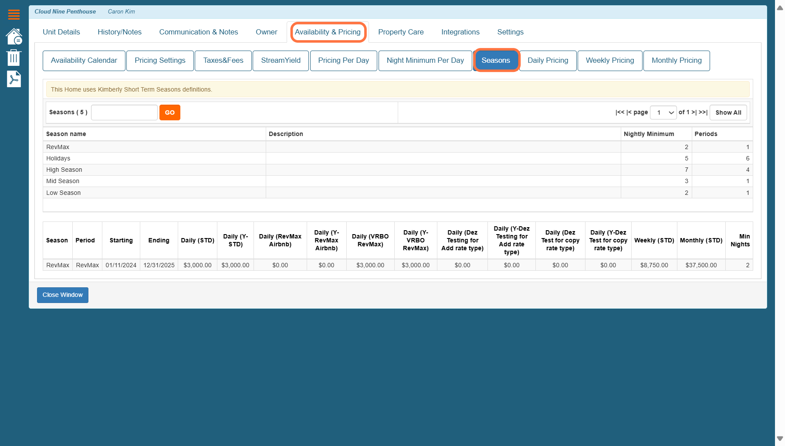View Monthly Pricing section

pyautogui.click(x=677, y=61)
